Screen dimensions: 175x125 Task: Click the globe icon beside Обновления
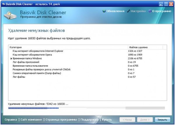pos(104,11)
